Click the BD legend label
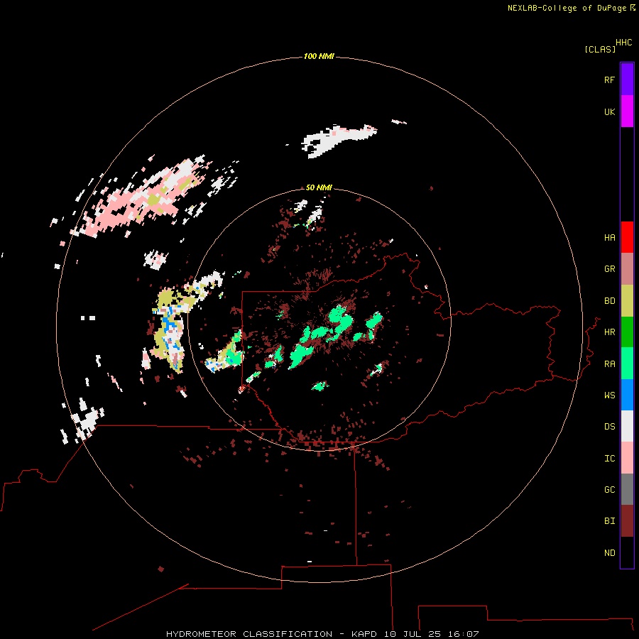This screenshot has height=639, width=639. coord(609,301)
